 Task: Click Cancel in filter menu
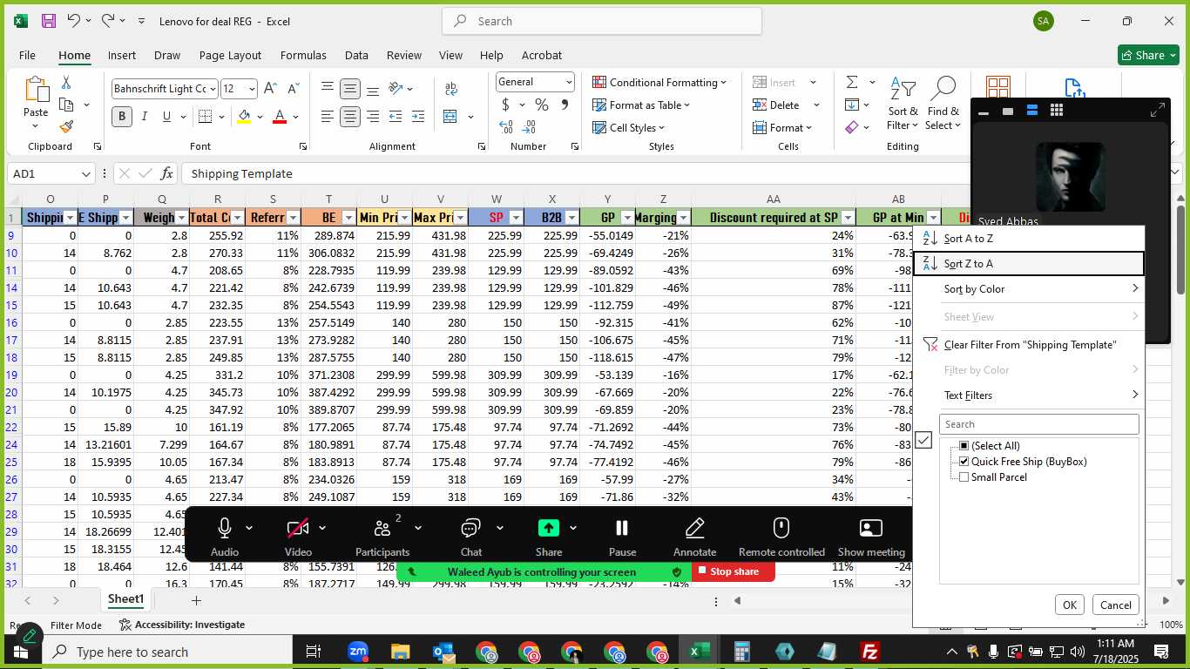click(x=1115, y=605)
